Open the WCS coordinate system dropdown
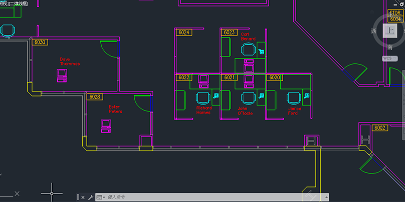Screen dimensions: 405x202 [x=390, y=58]
